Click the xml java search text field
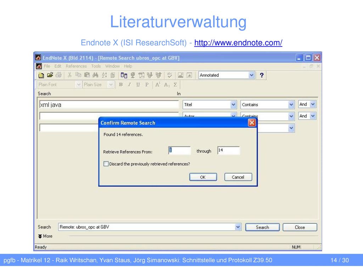Viewport: 363px width, 272px height. tap(109, 105)
